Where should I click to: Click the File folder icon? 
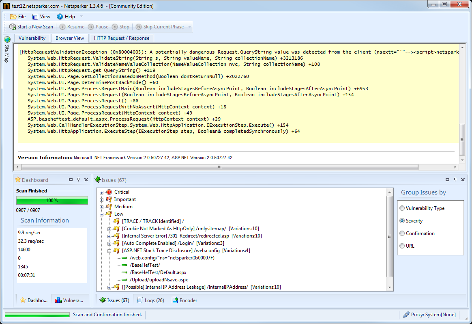(x=13, y=17)
